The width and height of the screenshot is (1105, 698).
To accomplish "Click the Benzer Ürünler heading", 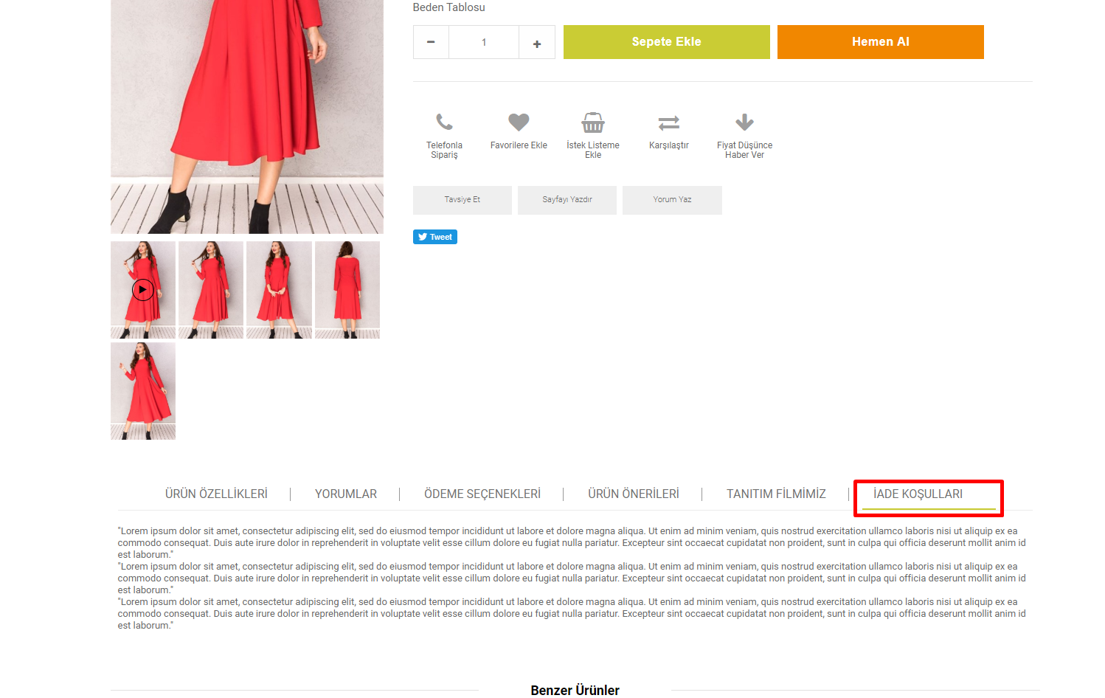I will [575, 690].
